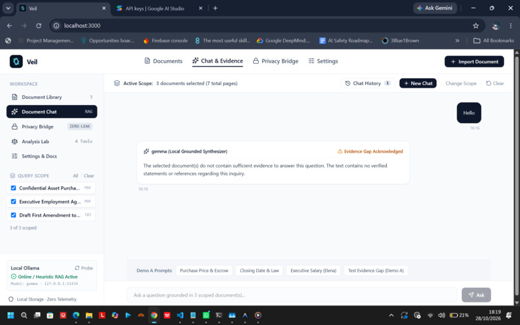Bookmark this page with star icon
Screen dimensions: 520x325
pos(476,26)
